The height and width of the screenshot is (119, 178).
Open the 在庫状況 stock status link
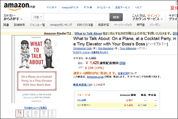pyautogui.click(x=123, y=73)
